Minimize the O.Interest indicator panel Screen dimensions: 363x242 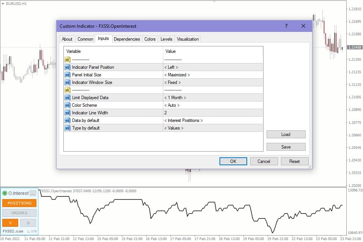click(33, 193)
